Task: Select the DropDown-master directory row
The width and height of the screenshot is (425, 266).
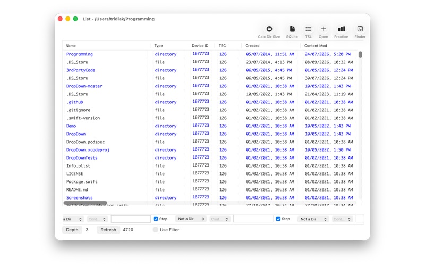Action: tap(210, 86)
